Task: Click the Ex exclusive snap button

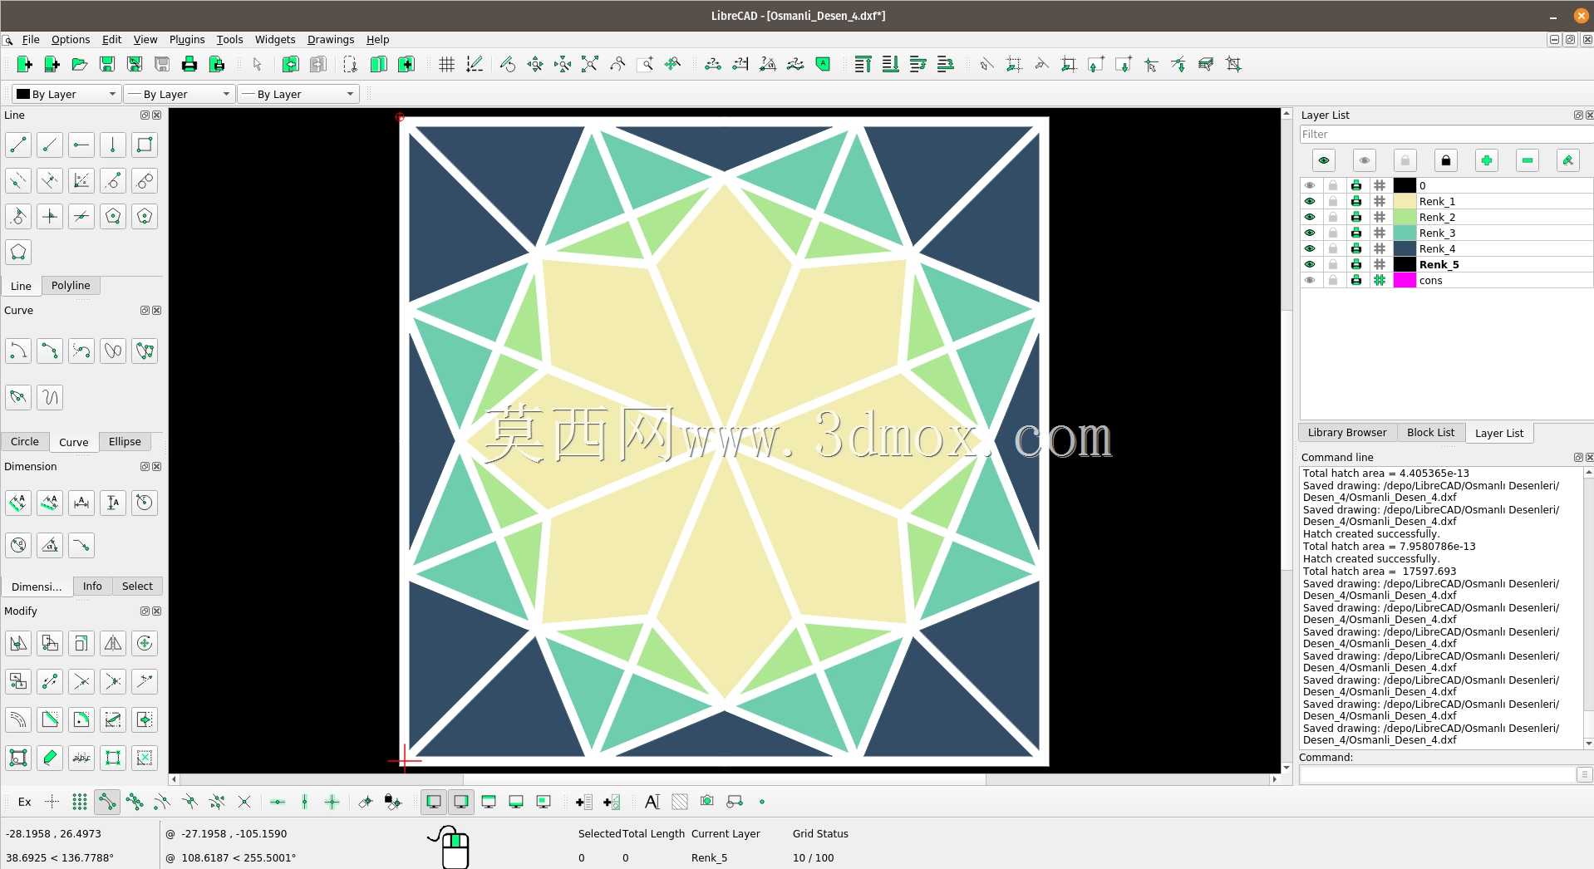Action: point(25,802)
